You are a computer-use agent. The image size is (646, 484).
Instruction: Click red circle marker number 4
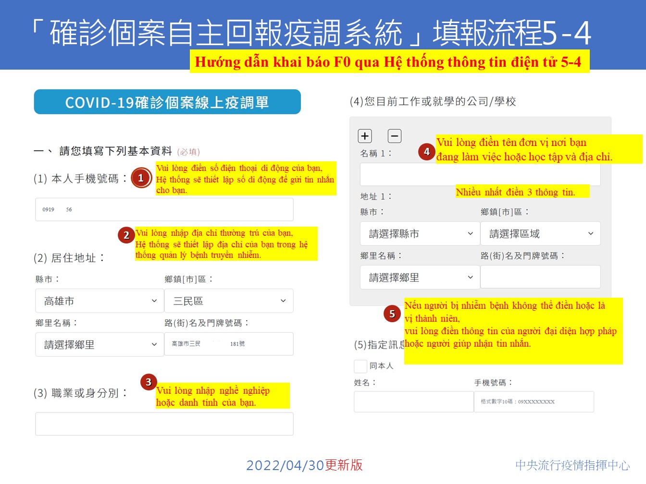[x=426, y=152]
